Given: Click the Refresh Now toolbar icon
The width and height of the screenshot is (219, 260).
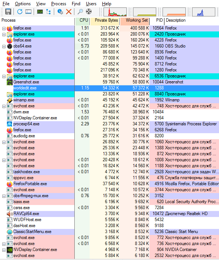Looking at the screenshot, I should click(x=20, y=12).
